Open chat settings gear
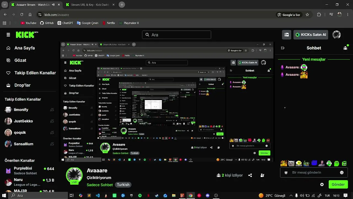 (x=322, y=184)
